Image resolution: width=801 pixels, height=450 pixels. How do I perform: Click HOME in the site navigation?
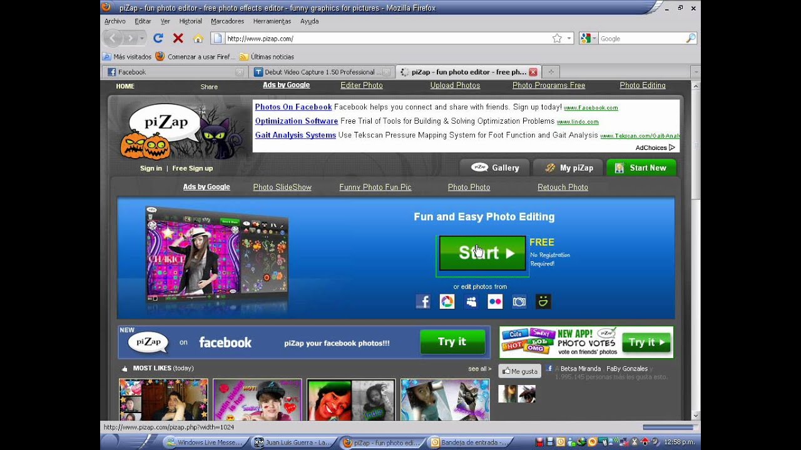tap(125, 86)
